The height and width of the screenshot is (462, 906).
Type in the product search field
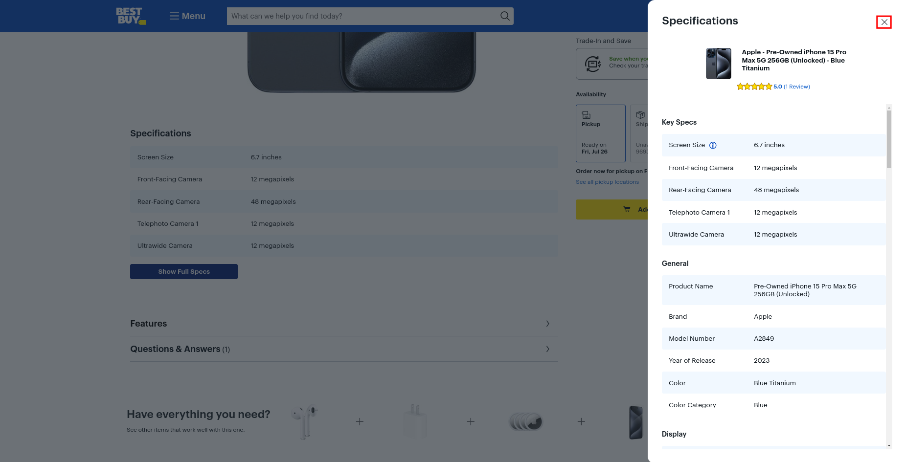coord(362,16)
